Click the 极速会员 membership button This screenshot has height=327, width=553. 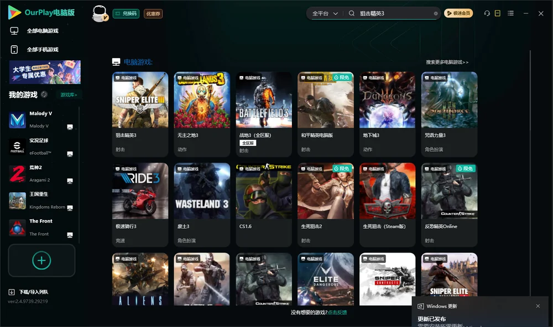point(458,13)
